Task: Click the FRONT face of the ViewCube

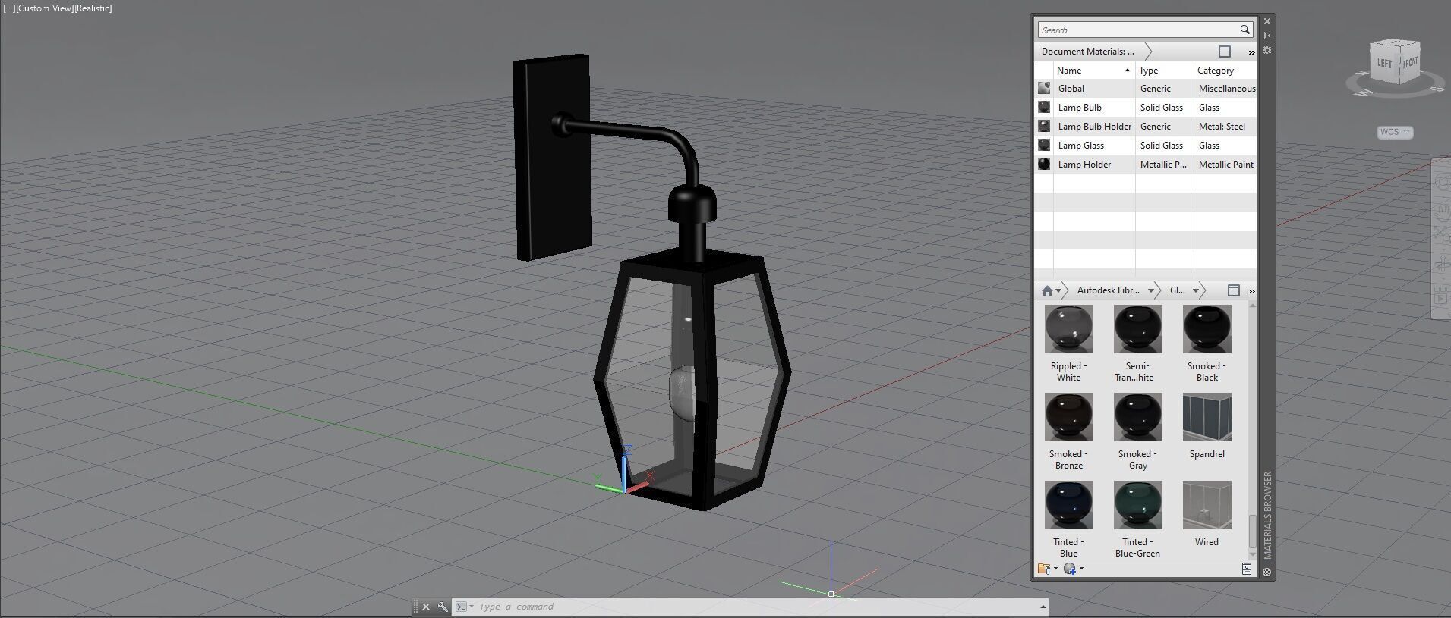Action: (x=1409, y=63)
